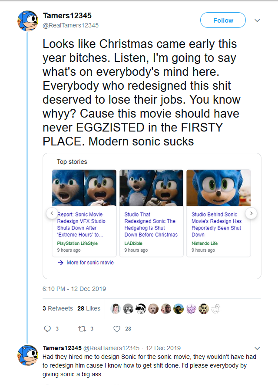The image size is (278, 385).
Task: View the 28 Likes list
Action: pos(89,308)
